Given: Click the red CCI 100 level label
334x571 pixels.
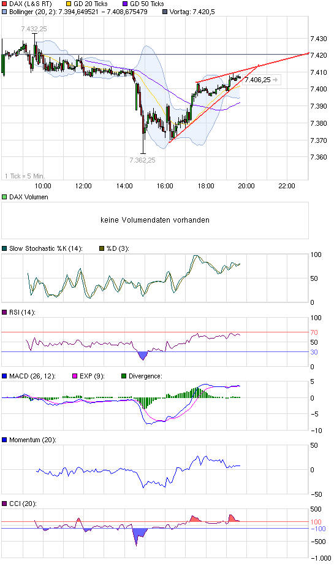Looking at the screenshot, I should (x=316, y=522).
